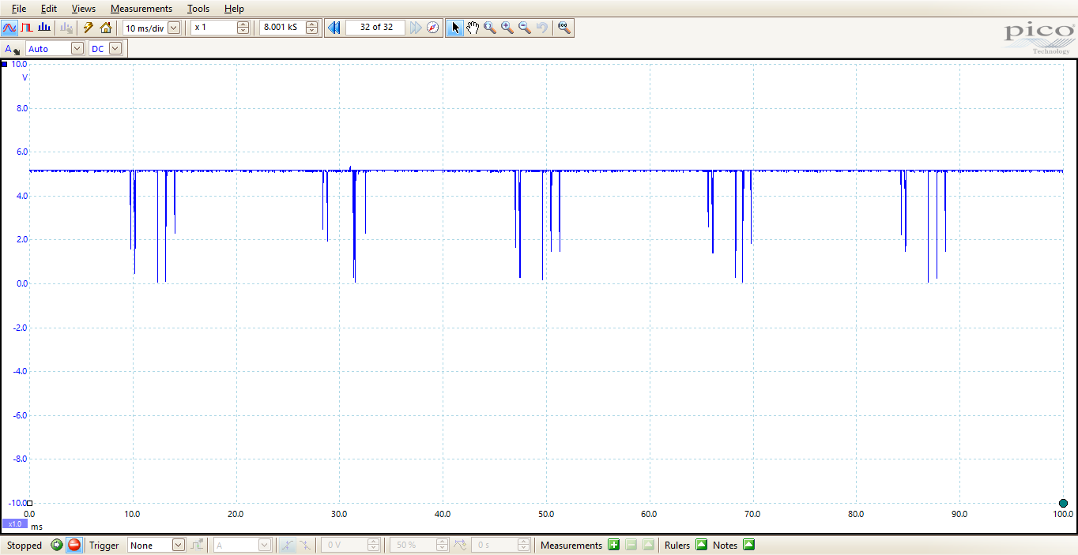
Task: Click the Stopped status text
Action: [24, 546]
